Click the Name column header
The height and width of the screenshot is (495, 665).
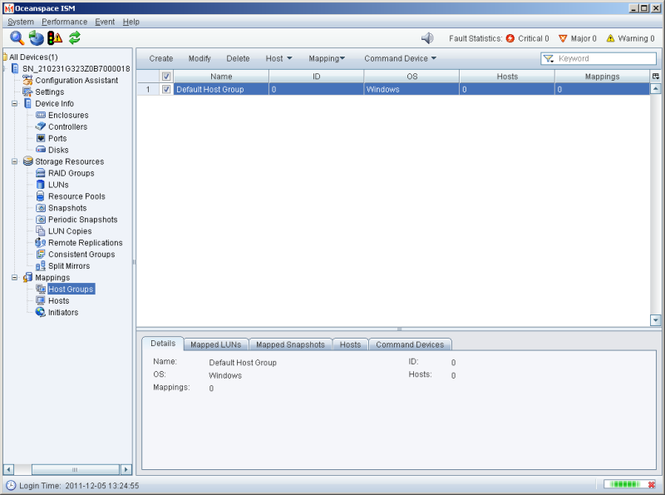pyautogui.click(x=221, y=77)
